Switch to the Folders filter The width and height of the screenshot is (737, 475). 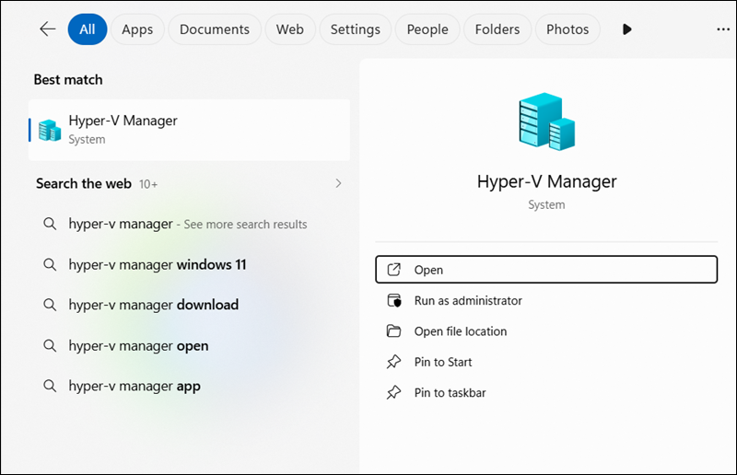[497, 29]
